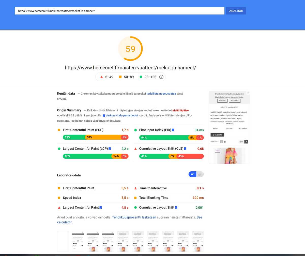
Task: Click the orange 67% segment of FCP bar
Action: click(x=103, y=137)
